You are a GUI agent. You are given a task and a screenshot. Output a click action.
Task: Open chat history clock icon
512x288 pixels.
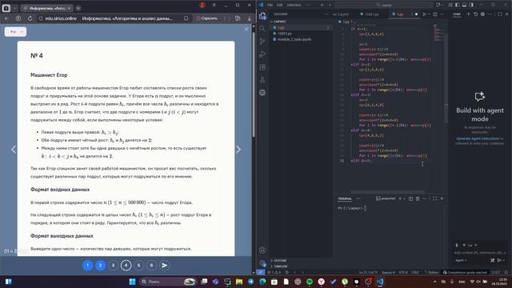pos(476,14)
